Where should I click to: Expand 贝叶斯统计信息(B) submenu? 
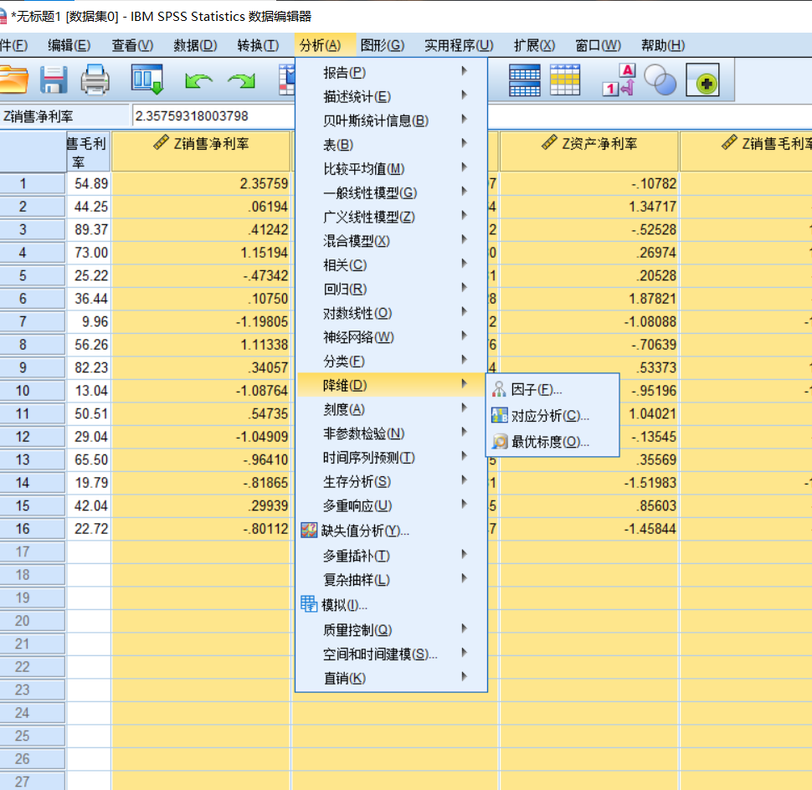coord(391,121)
